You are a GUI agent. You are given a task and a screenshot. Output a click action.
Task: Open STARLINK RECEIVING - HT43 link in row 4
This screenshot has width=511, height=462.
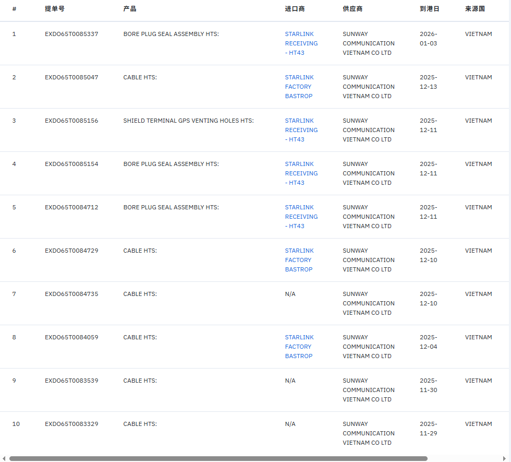coord(301,173)
